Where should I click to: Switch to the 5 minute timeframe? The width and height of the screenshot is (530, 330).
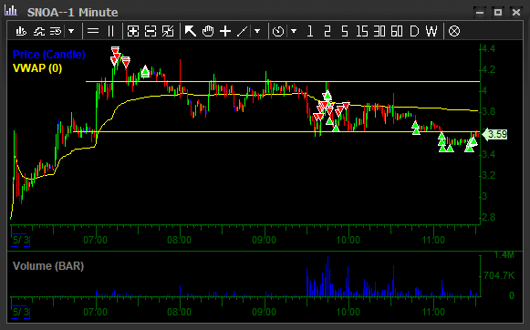344,31
